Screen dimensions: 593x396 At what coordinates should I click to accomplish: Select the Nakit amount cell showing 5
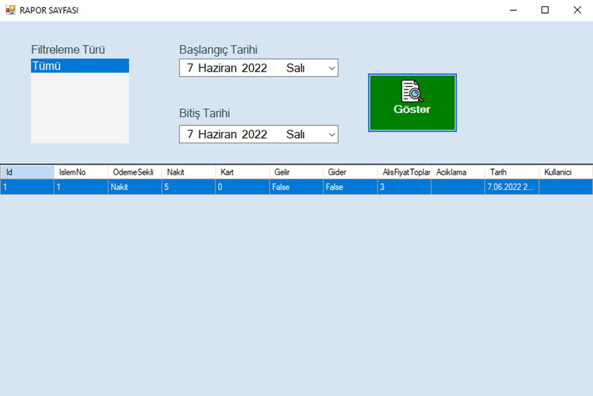[x=189, y=187]
